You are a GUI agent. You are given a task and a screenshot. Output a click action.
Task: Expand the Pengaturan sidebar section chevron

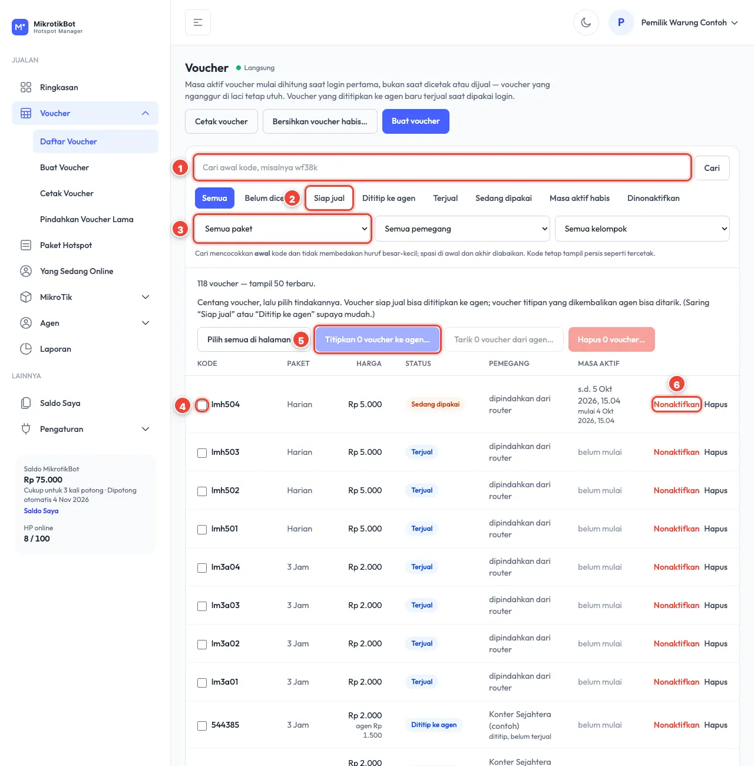click(x=145, y=429)
